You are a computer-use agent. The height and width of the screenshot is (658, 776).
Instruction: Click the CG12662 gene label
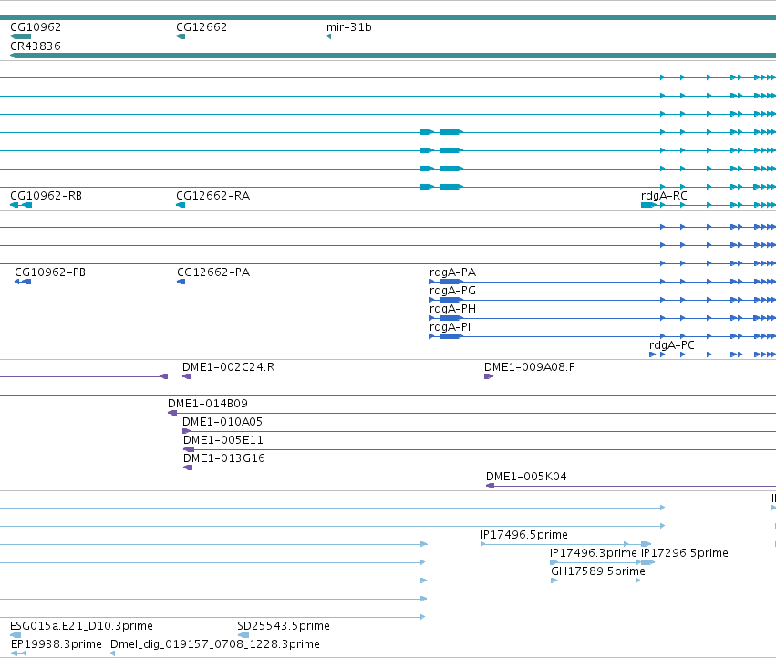click(x=202, y=27)
